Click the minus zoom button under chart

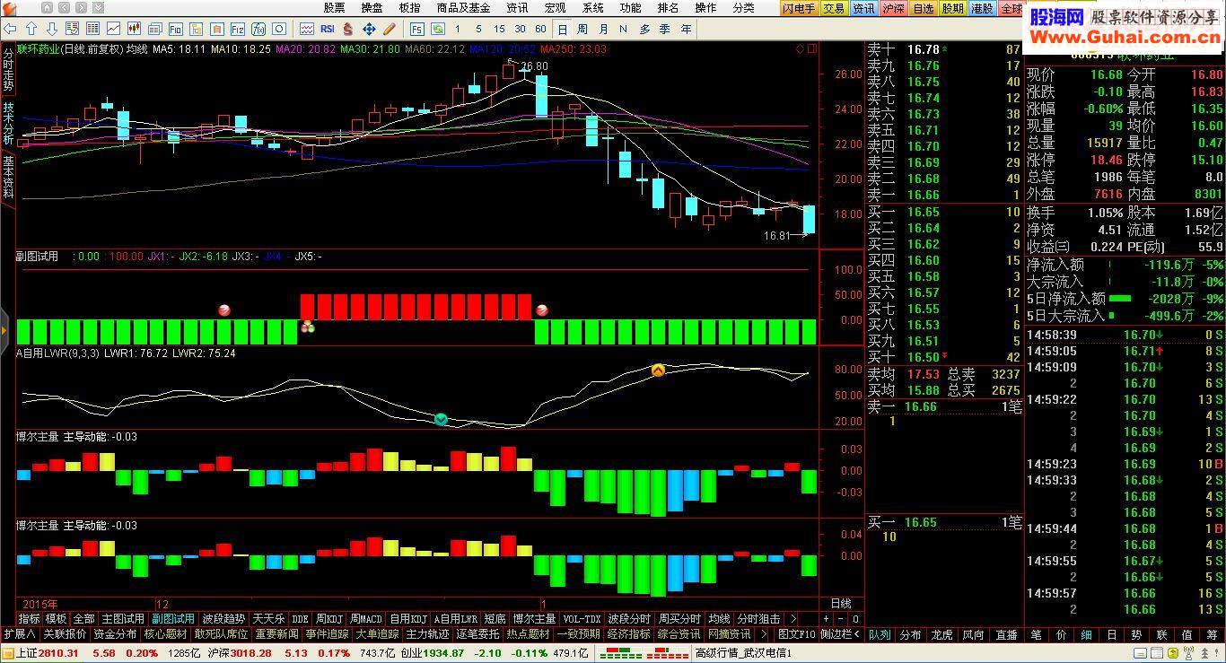point(840,619)
